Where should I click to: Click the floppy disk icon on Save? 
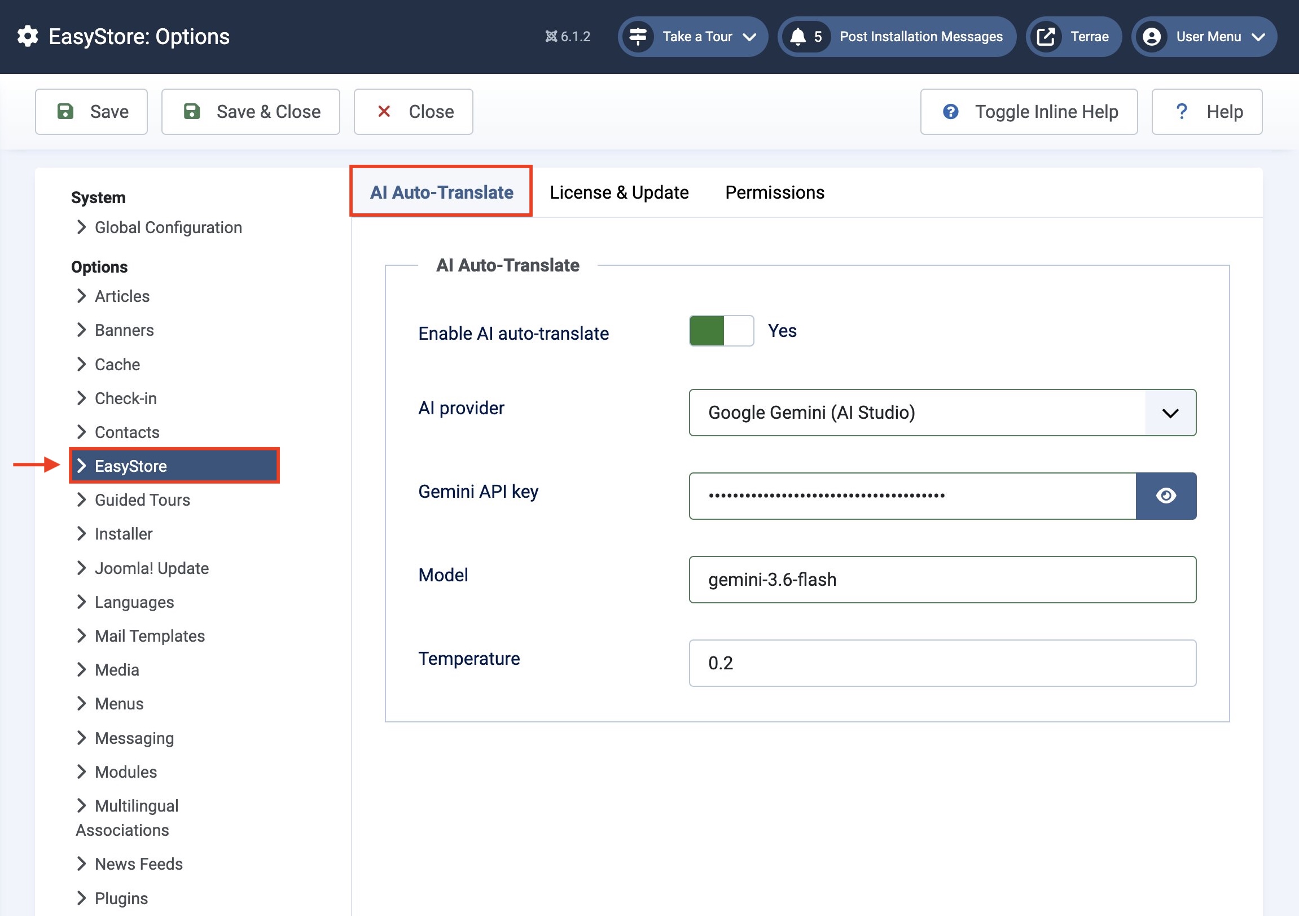coord(65,111)
